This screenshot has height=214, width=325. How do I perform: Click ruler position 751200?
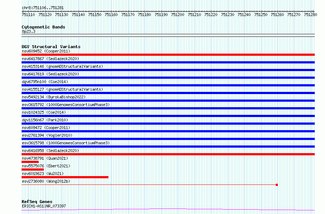(x=177, y=15)
